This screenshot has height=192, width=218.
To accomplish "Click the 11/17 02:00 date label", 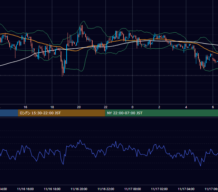I will point(159,189).
